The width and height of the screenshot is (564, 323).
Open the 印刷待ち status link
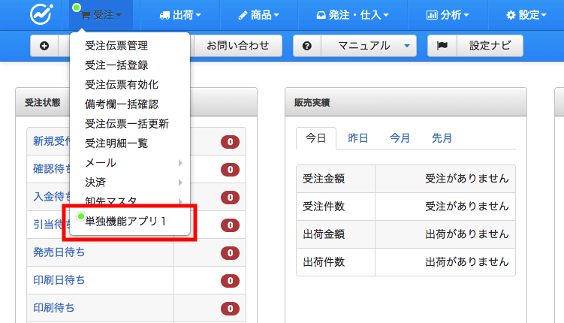(x=54, y=308)
